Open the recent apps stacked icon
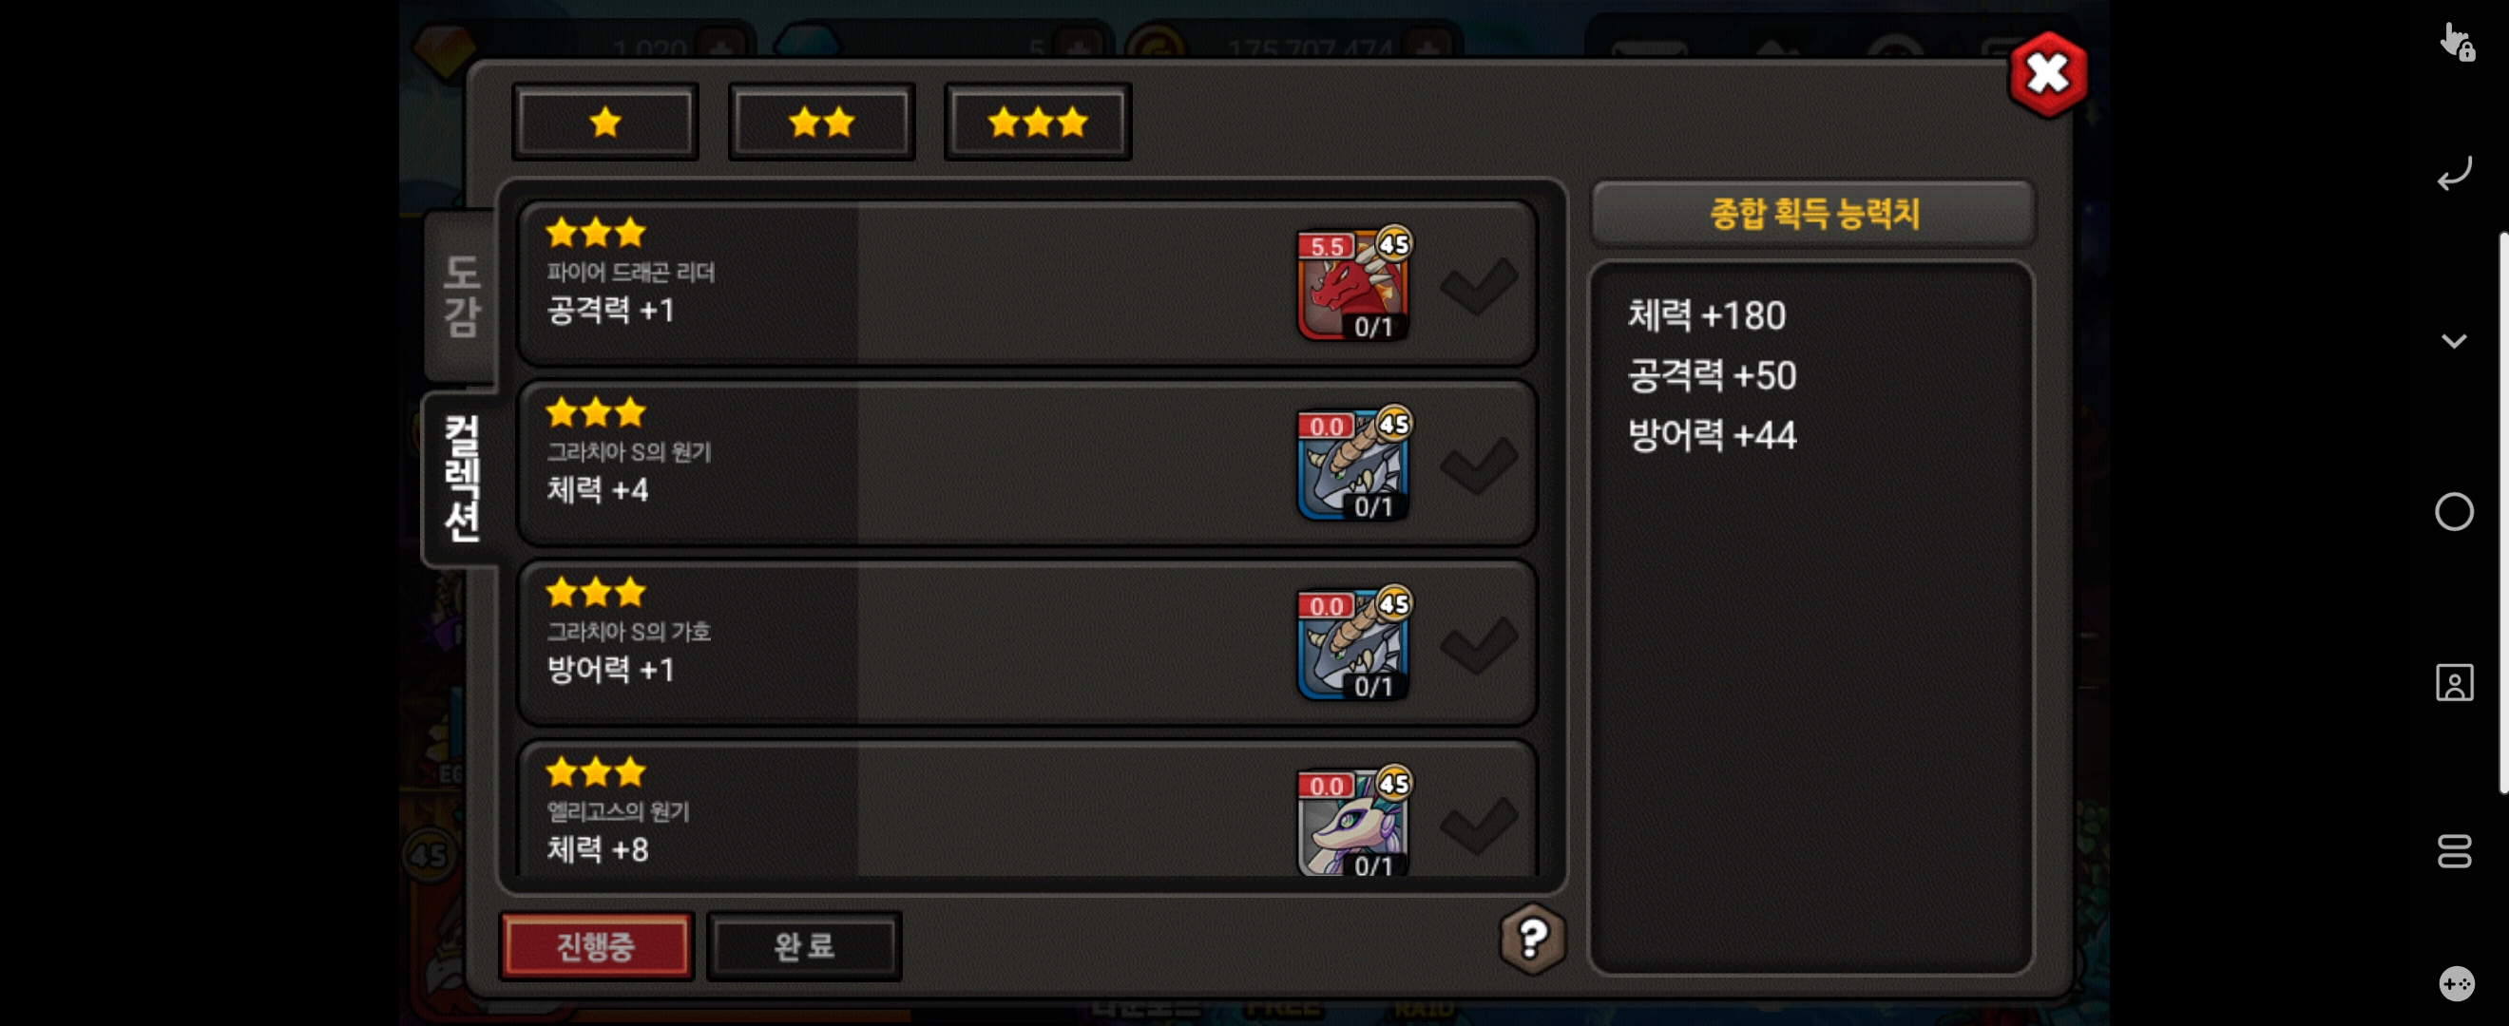This screenshot has height=1026, width=2509. 2455,852
